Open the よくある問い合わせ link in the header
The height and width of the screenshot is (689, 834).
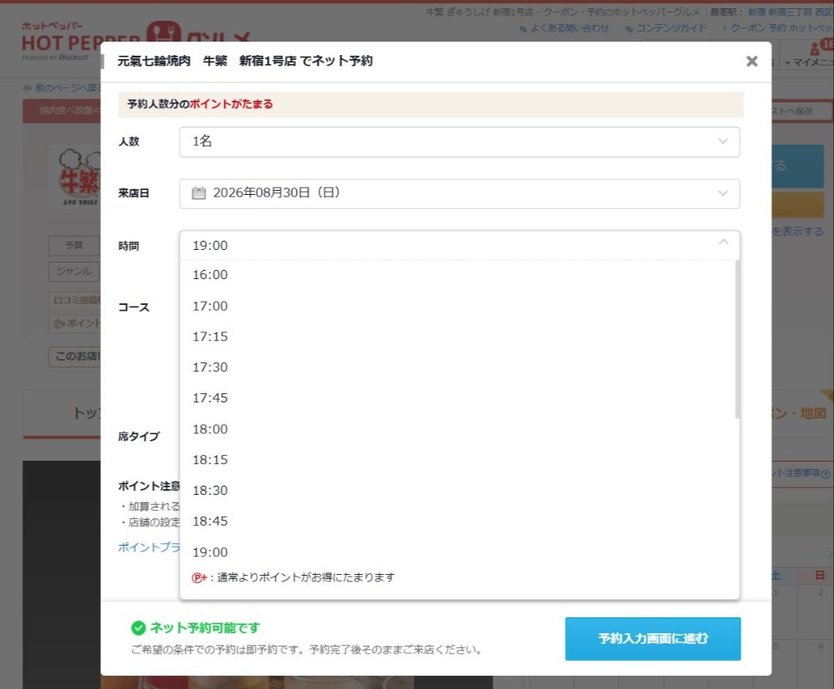(x=569, y=28)
